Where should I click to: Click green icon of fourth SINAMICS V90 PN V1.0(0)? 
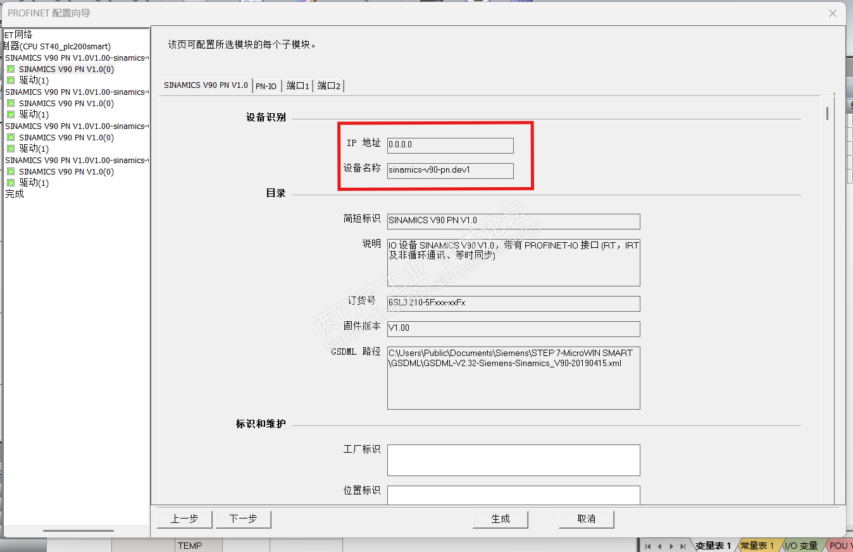(11, 171)
